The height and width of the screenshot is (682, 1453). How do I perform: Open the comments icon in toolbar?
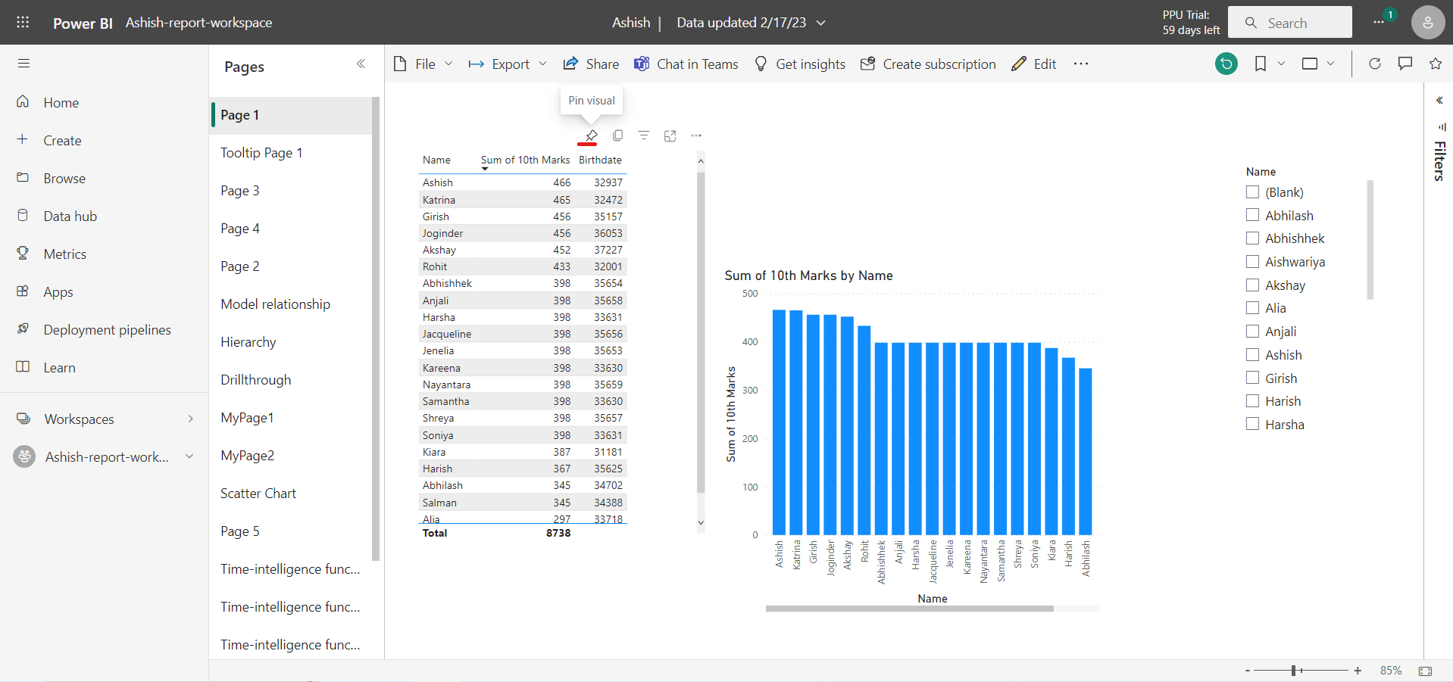[1405, 64]
